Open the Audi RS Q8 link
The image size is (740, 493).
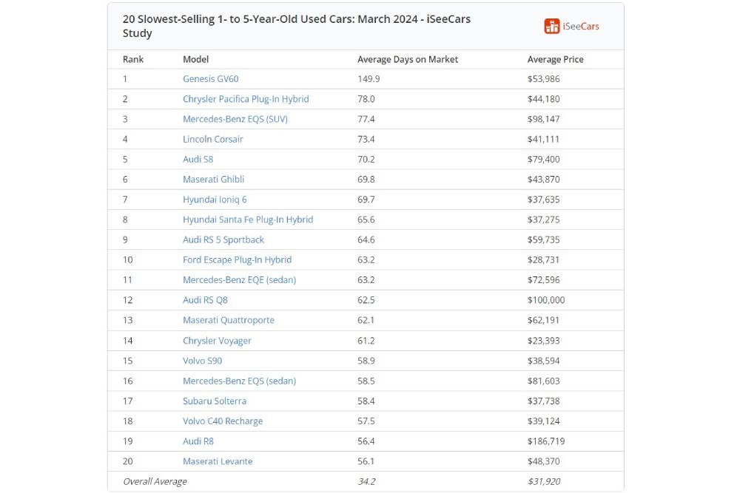206,300
